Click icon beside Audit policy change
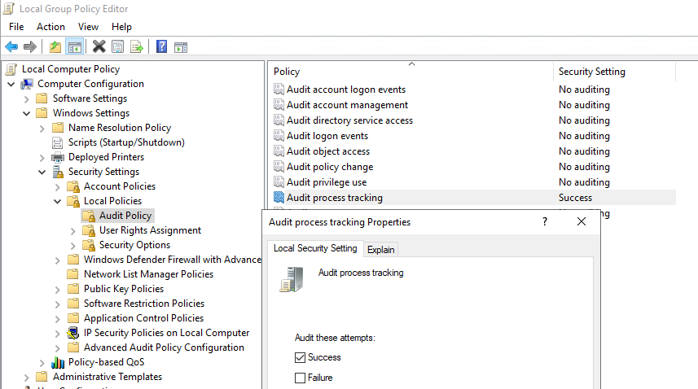 pos(279,167)
